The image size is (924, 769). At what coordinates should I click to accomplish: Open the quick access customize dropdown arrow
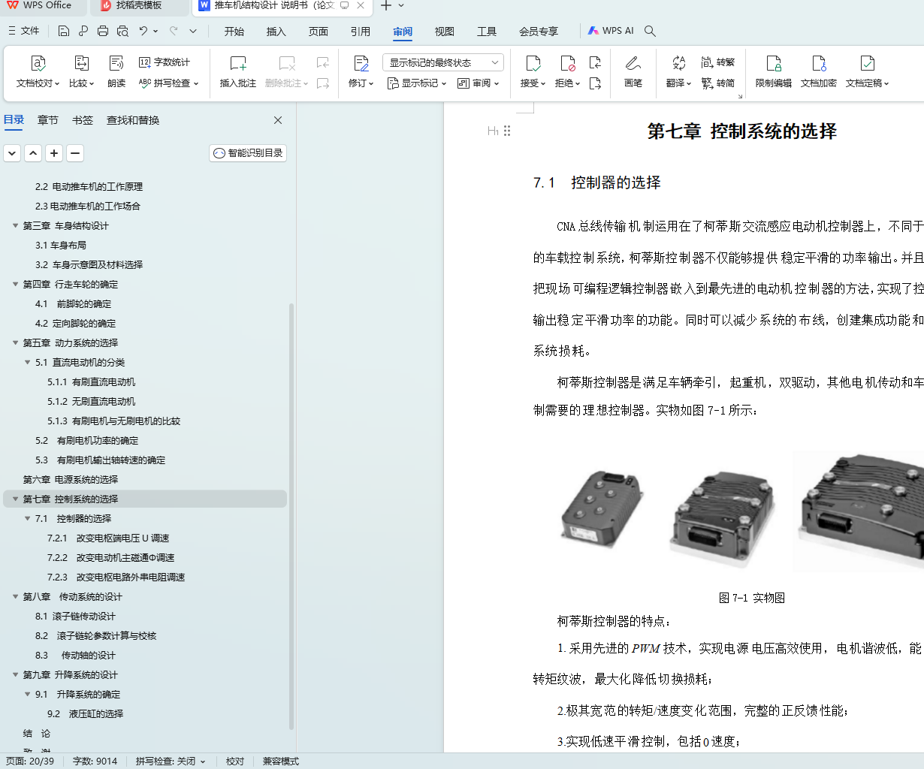pos(193,31)
